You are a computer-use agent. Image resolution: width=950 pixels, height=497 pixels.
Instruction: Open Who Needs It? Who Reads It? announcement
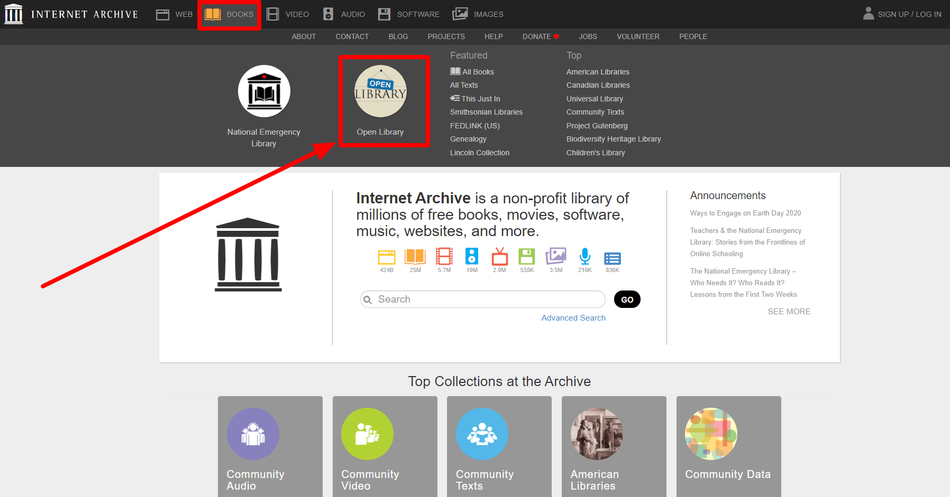(743, 283)
